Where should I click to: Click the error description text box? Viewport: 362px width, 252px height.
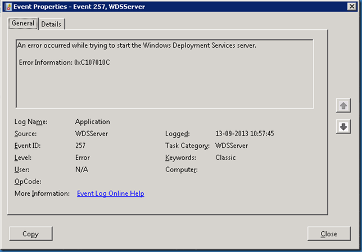point(164,84)
